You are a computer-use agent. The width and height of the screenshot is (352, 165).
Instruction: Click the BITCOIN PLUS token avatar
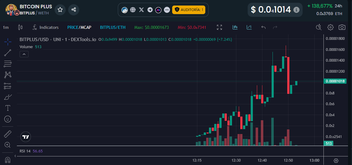click(11, 10)
